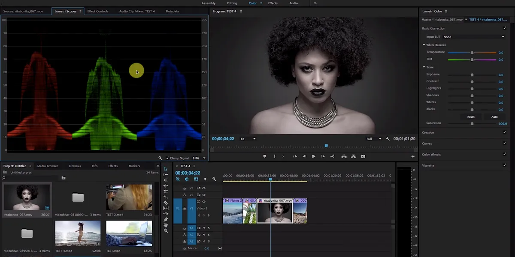The width and height of the screenshot is (515, 257).
Task: Select ritabonita_067.mov project thumbnail
Action: 27,197
